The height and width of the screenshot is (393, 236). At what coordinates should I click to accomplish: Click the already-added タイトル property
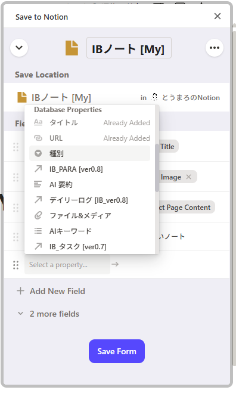click(89, 123)
